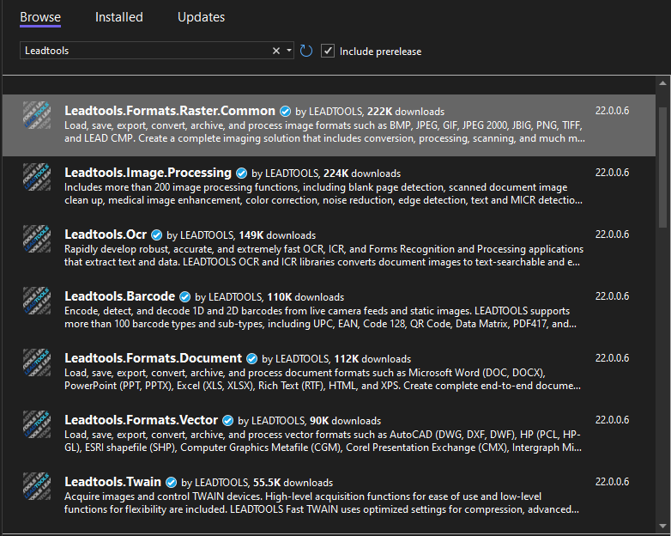Select the Leadtools.Formats.Raster.Common package title
This screenshot has width=671, height=536.
click(x=170, y=111)
